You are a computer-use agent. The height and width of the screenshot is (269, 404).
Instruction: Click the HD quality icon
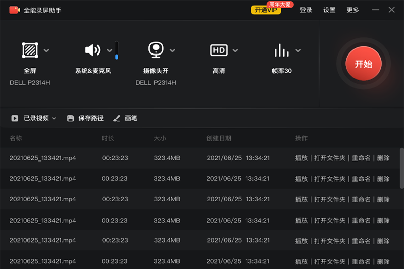coord(218,50)
